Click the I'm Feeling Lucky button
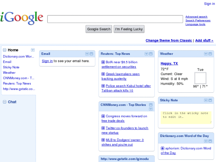Screen dimensions: 216x162 click(129, 29)
